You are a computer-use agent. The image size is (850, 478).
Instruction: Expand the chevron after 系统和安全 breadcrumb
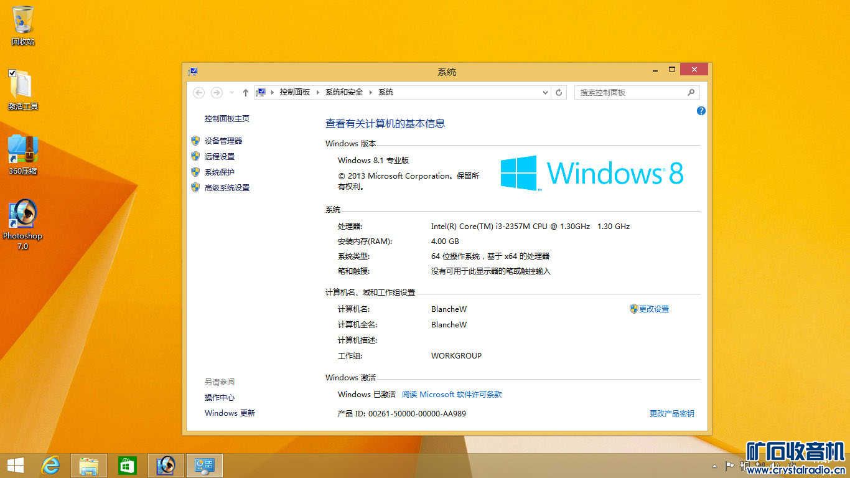tap(371, 92)
